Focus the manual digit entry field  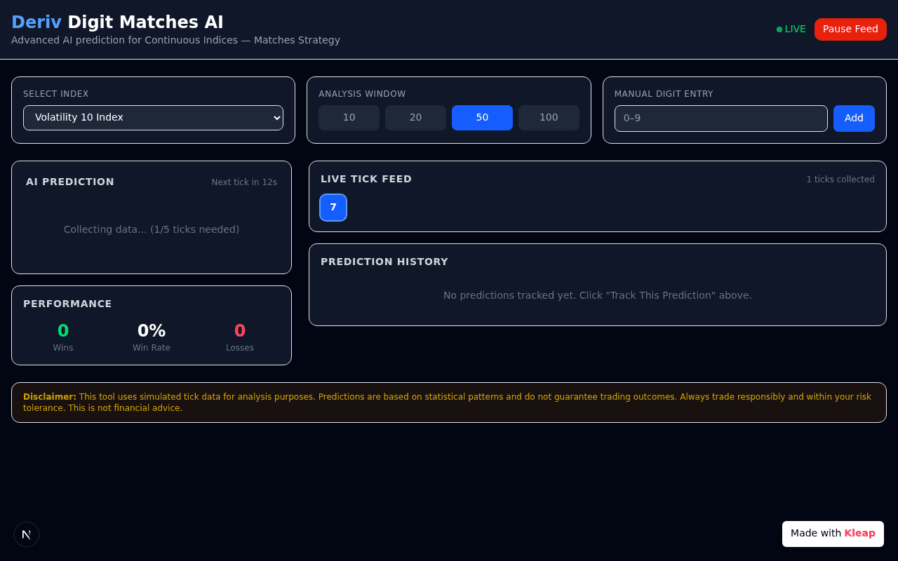click(x=721, y=119)
